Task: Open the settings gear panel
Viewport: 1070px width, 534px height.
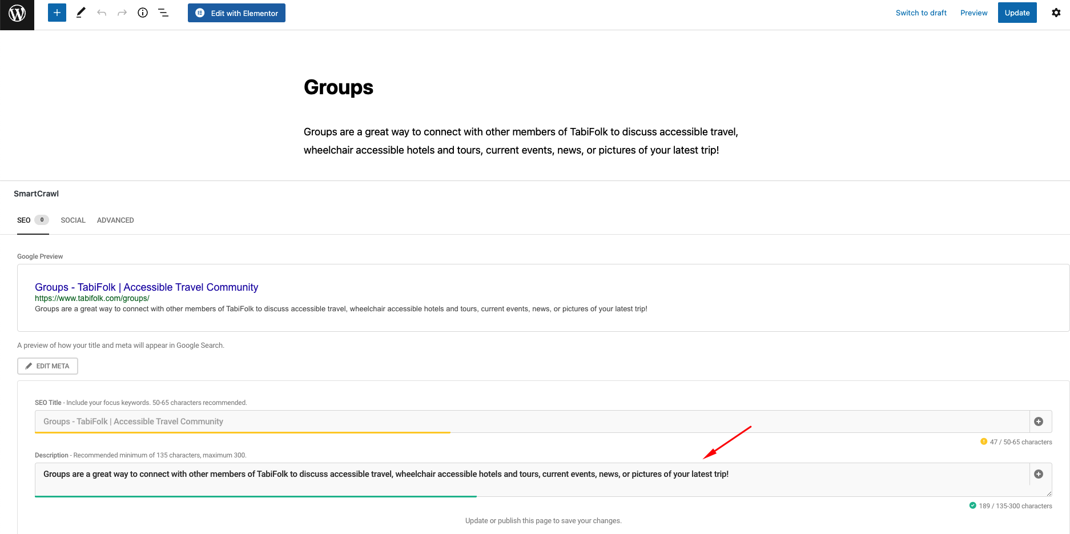Action: pos(1056,13)
